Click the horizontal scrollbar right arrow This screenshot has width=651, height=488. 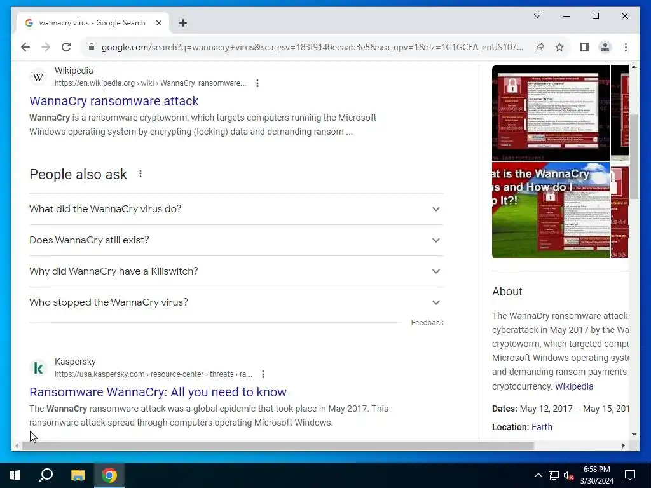623,445
